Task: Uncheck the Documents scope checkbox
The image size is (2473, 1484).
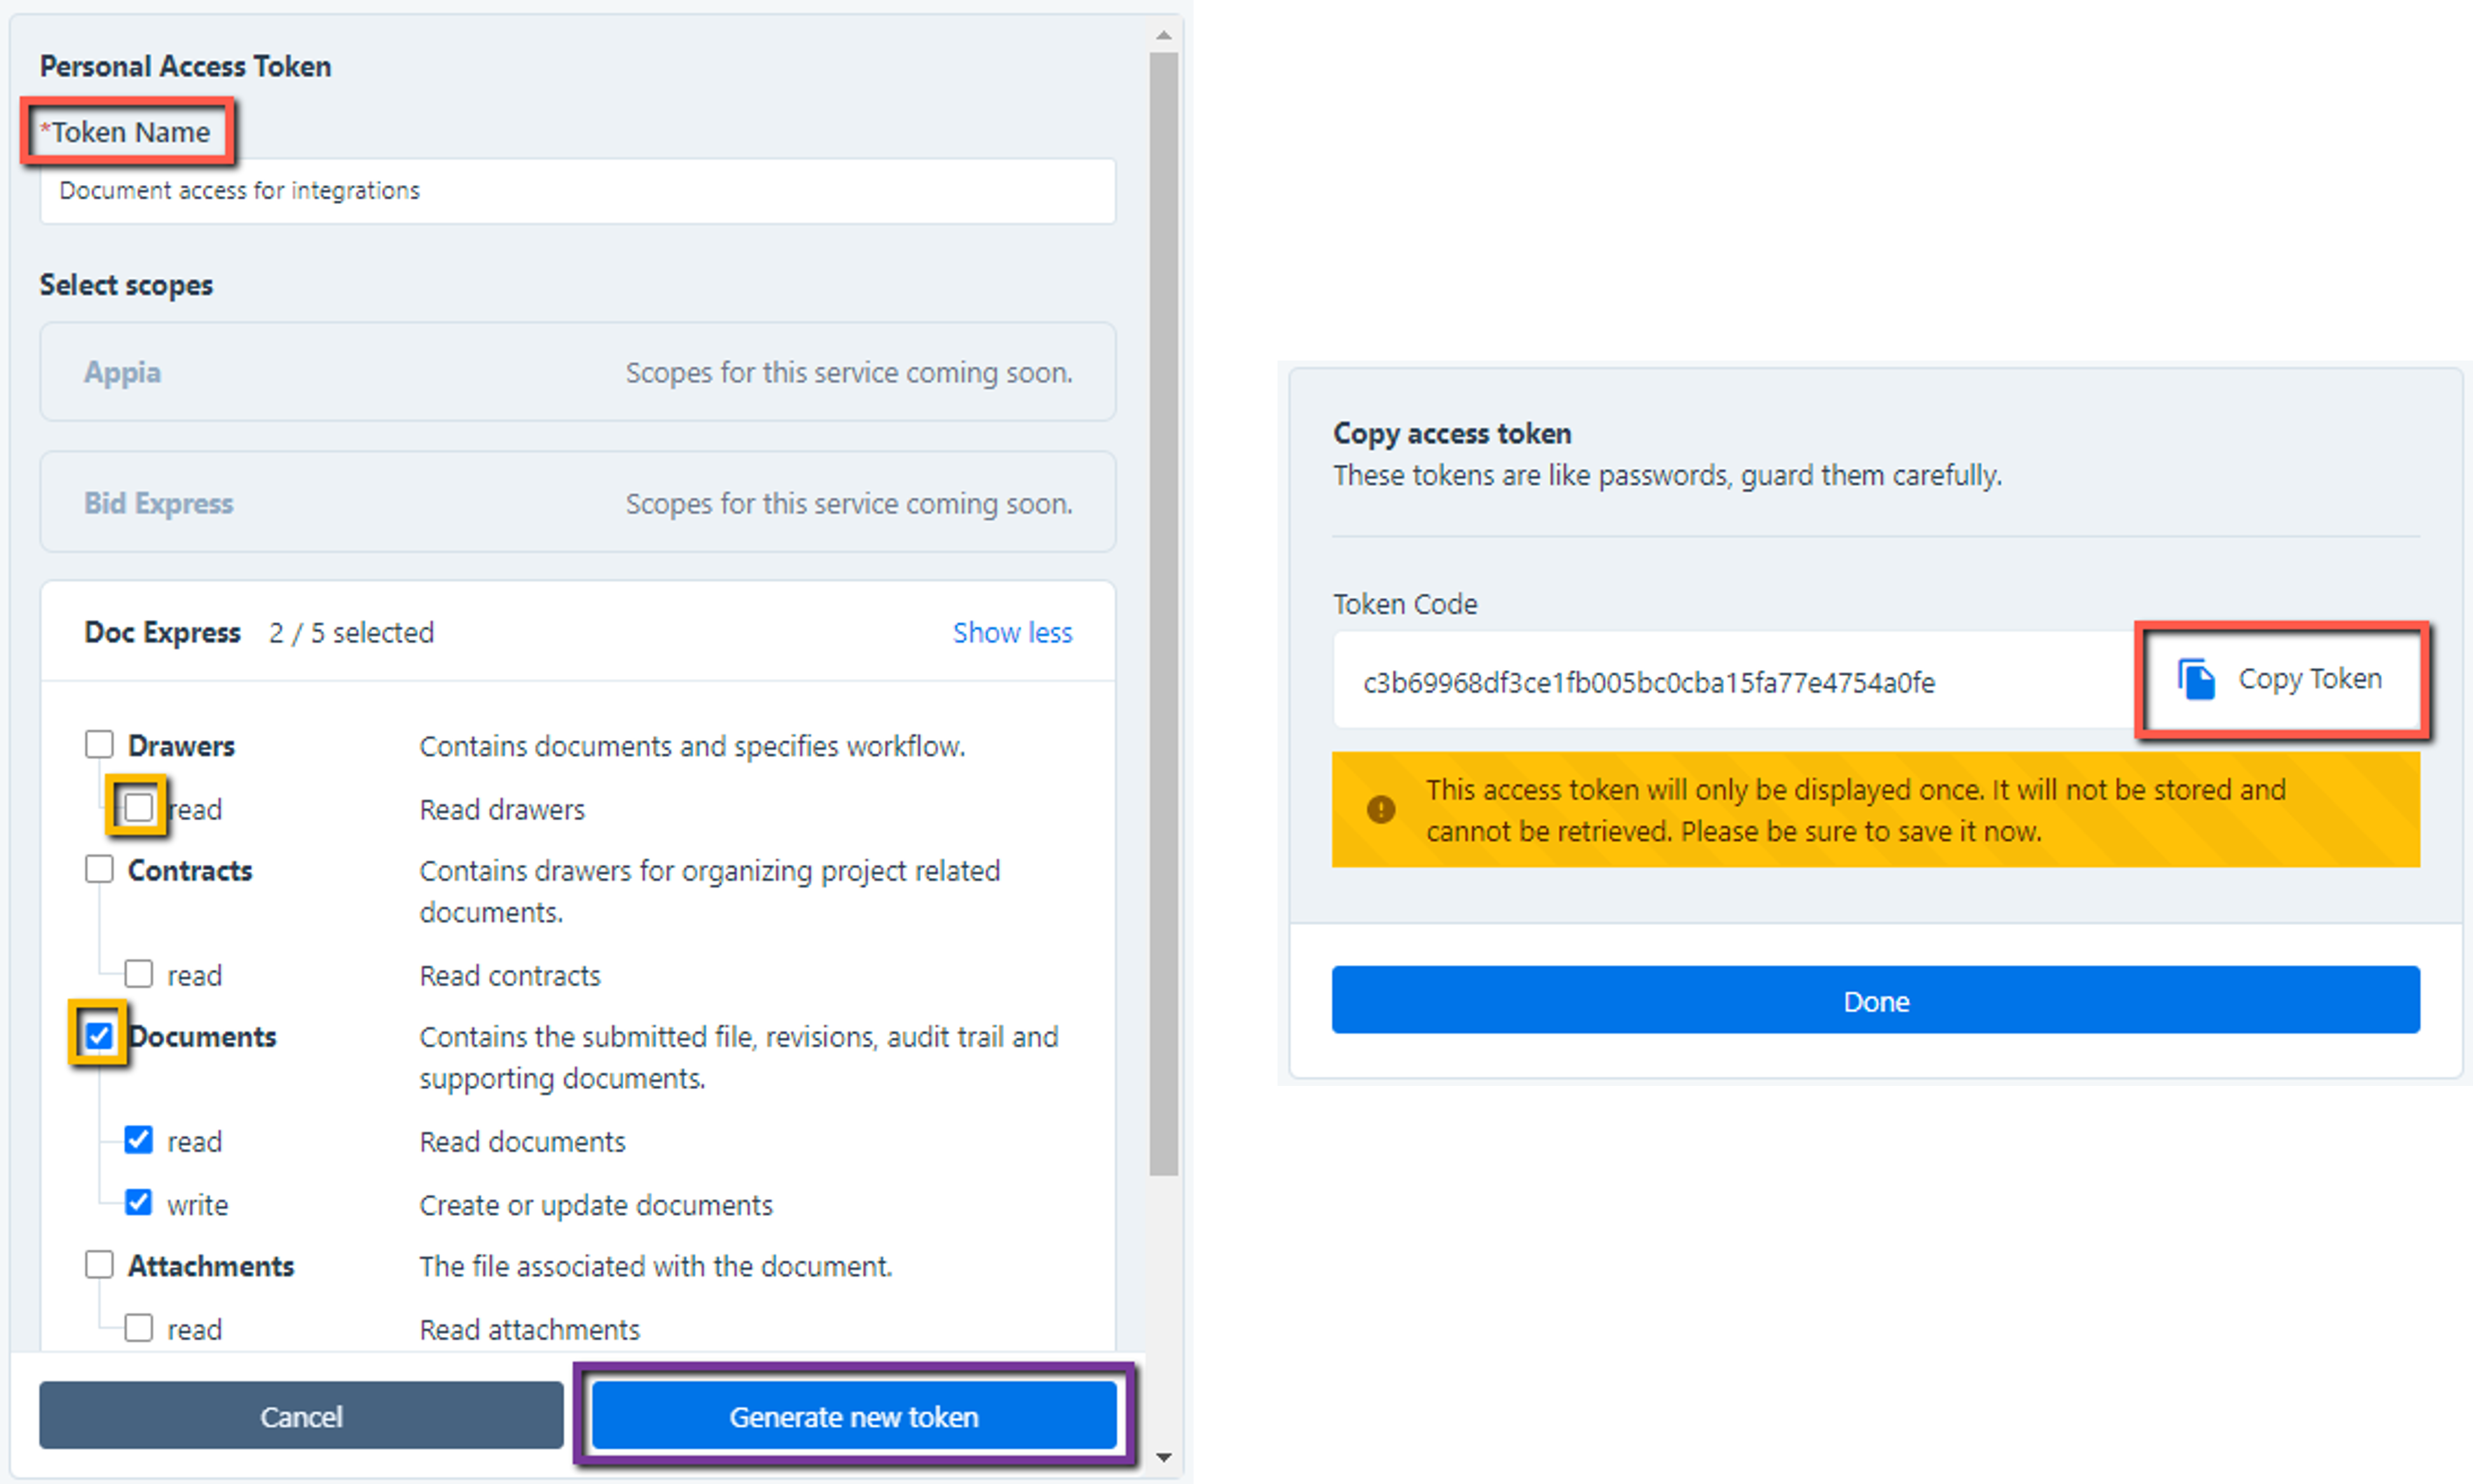Action: click(x=99, y=1035)
